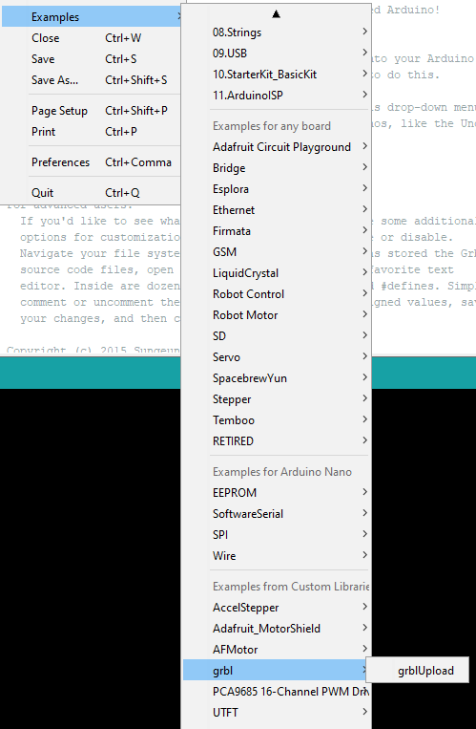
Task: Open Preferences from the File menu
Action: [92, 162]
